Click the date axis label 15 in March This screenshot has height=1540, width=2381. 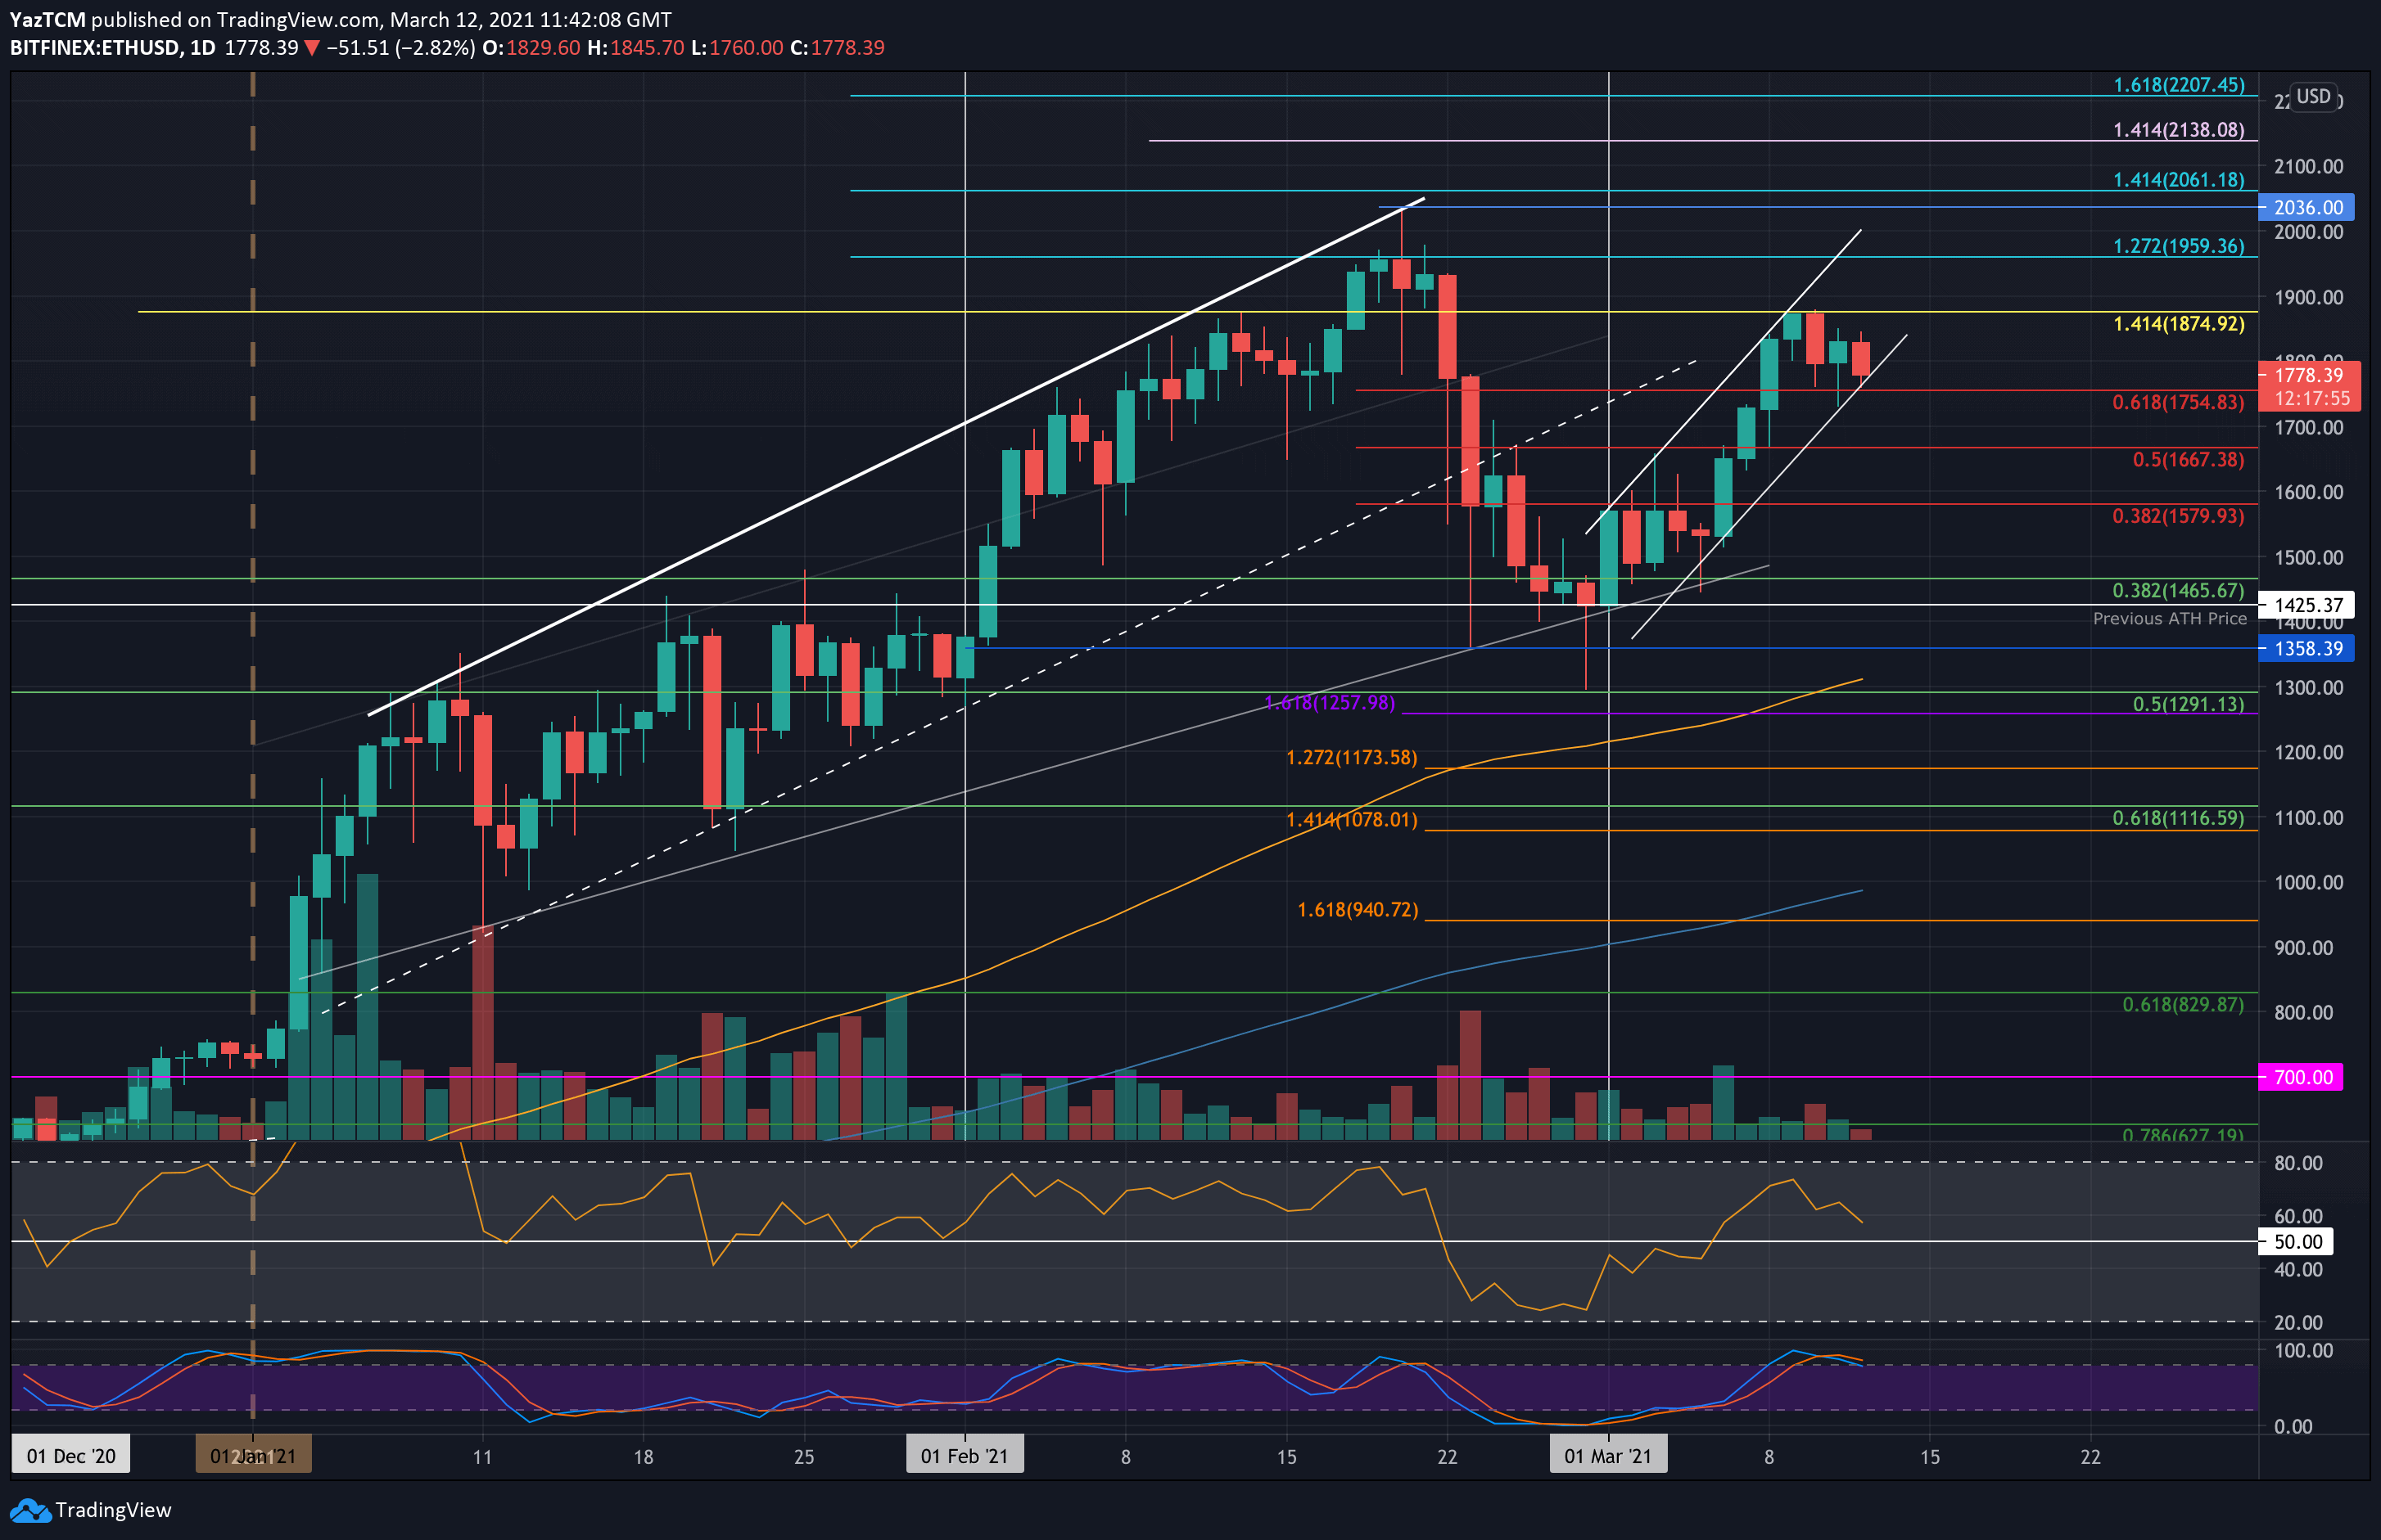[x=1930, y=1457]
